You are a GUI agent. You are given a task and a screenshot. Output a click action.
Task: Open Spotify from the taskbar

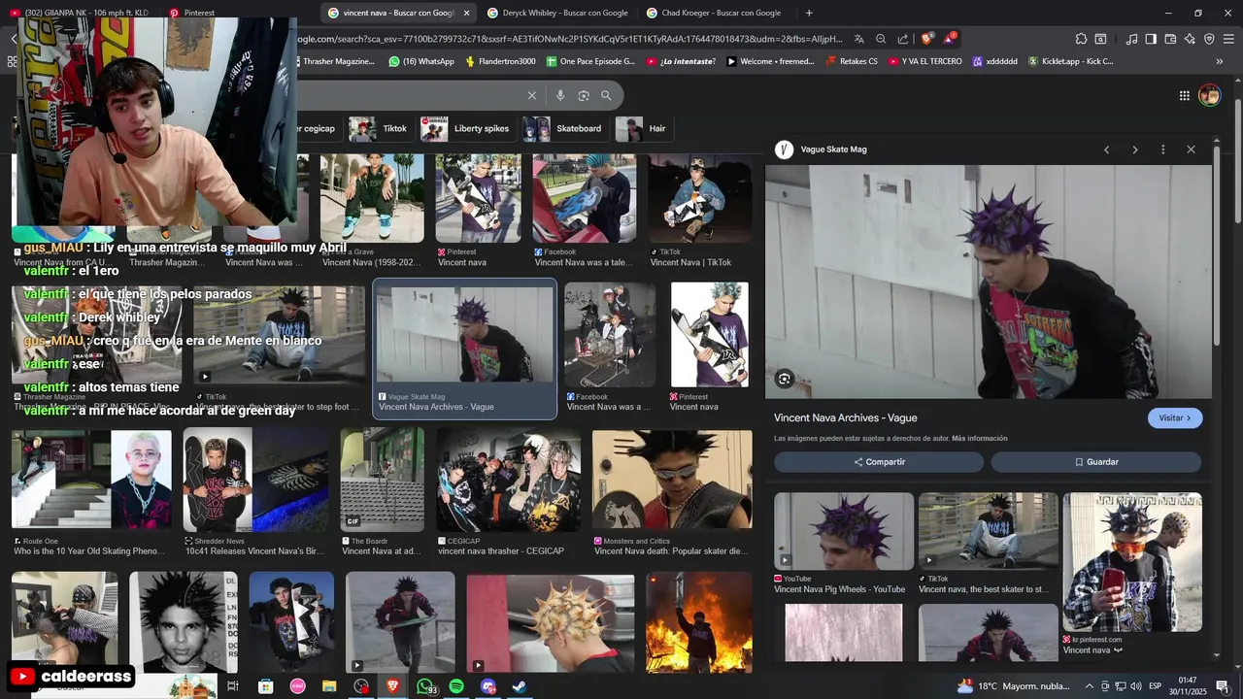pyautogui.click(x=456, y=686)
